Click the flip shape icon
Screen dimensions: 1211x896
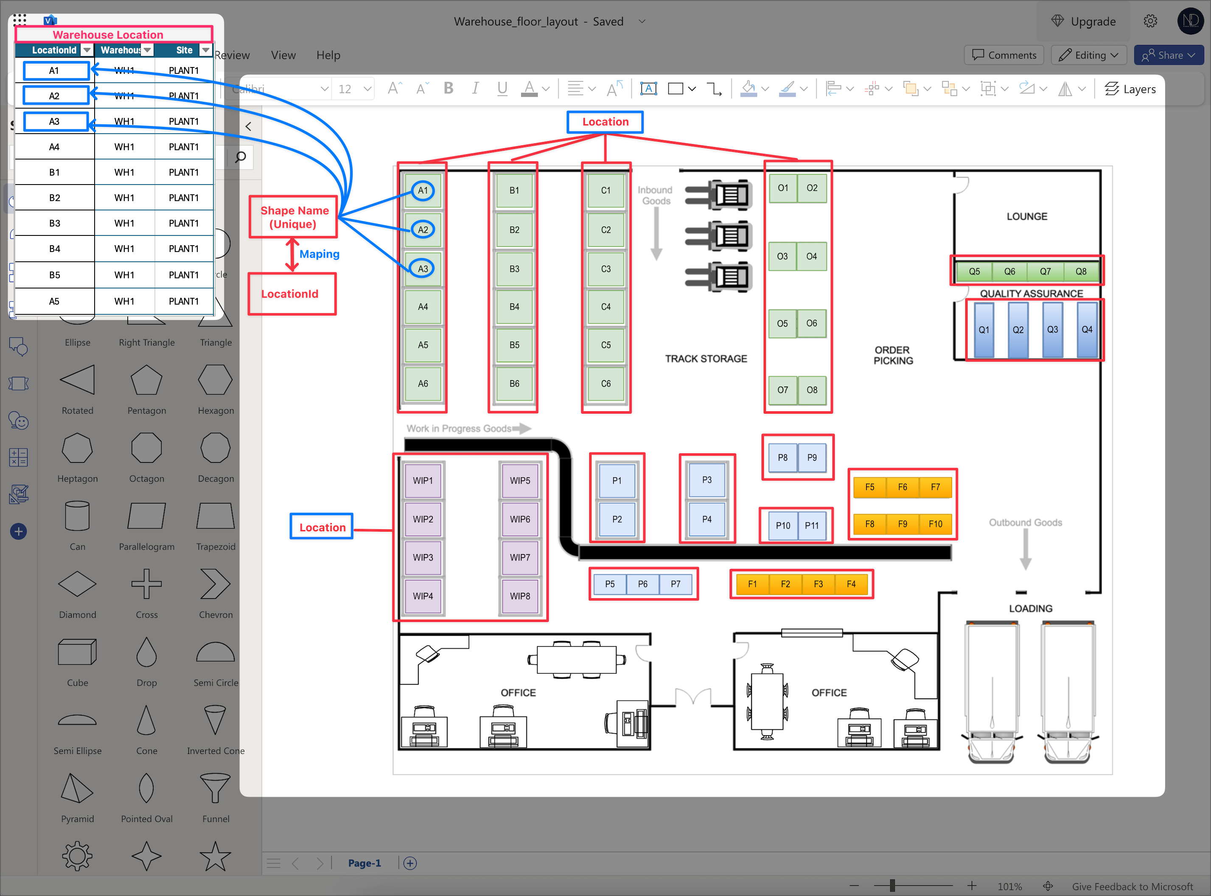point(1065,89)
